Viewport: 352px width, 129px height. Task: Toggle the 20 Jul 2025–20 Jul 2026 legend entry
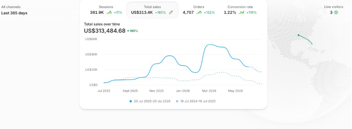pyautogui.click(x=150, y=101)
